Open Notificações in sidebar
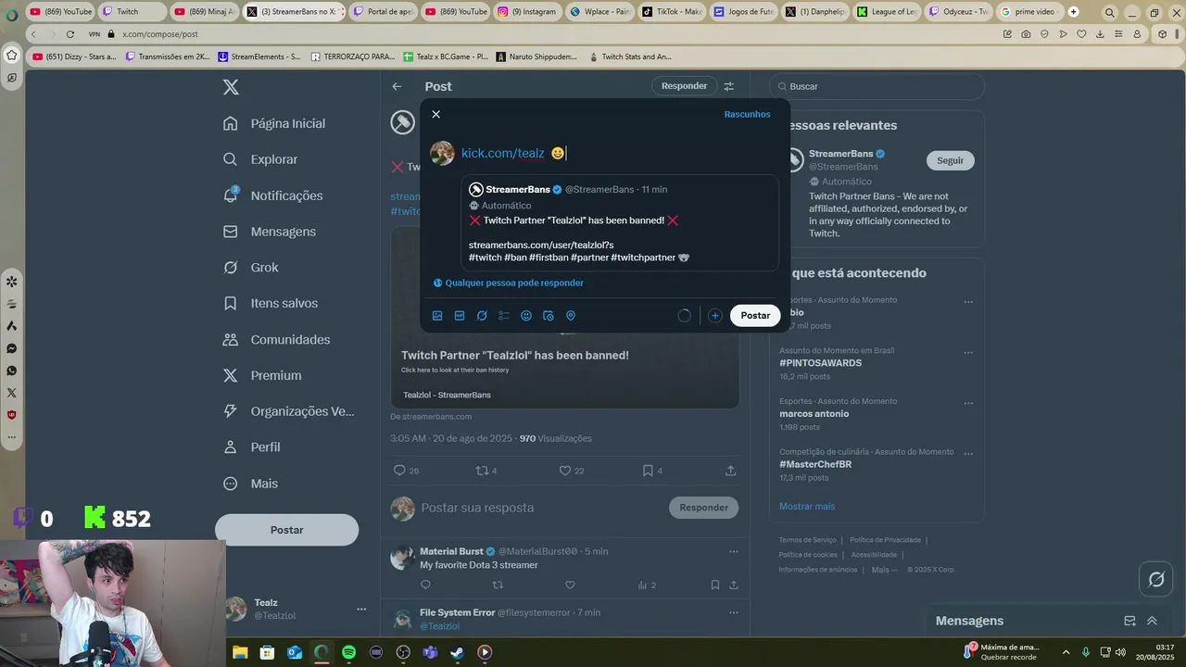Image resolution: width=1186 pixels, height=667 pixels. click(272, 195)
